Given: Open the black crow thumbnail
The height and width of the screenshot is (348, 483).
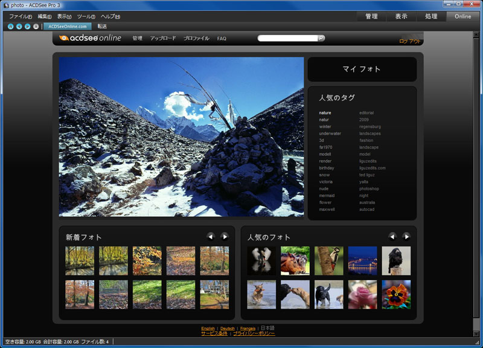Looking at the screenshot, I should [396, 260].
